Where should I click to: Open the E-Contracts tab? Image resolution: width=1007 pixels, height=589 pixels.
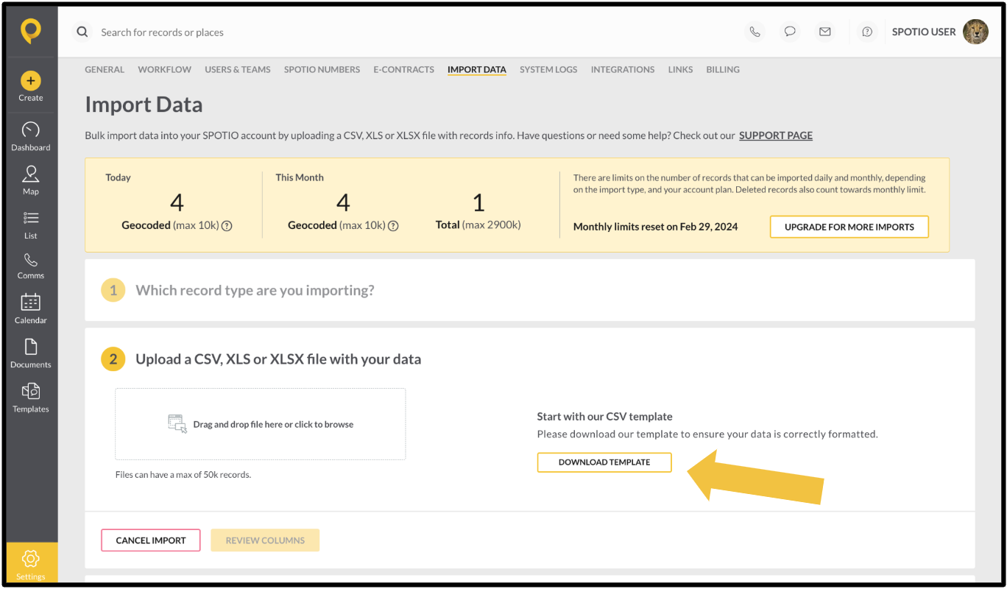403,69
